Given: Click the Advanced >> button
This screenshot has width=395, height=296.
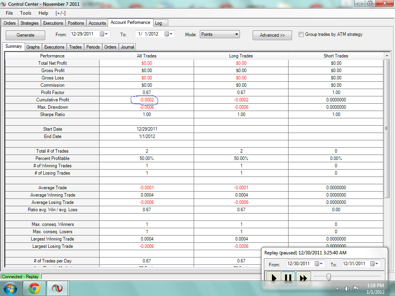Looking at the screenshot, I should (x=272, y=35).
